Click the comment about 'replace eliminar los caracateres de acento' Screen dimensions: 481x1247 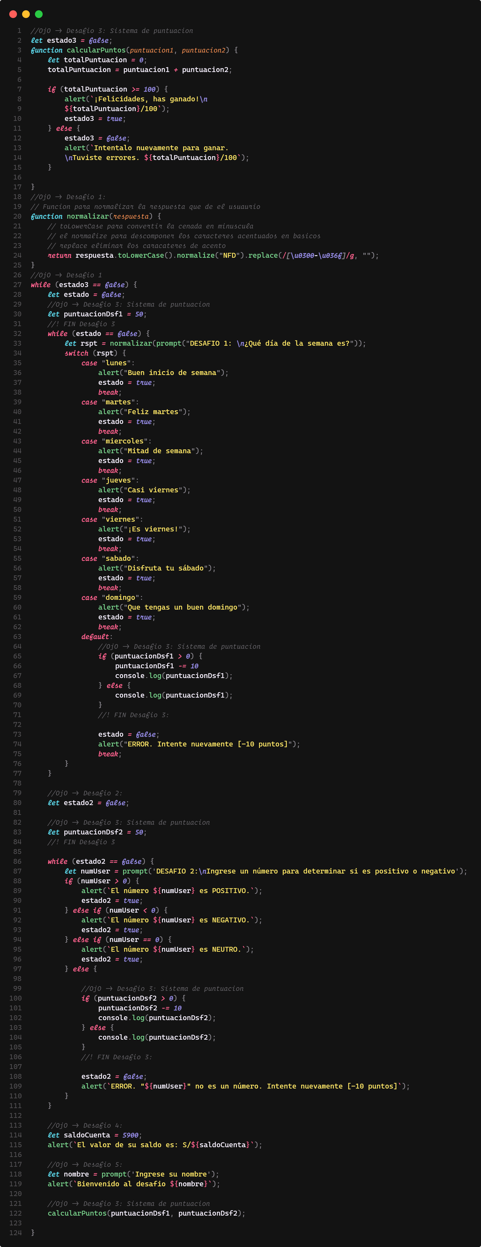pyautogui.click(x=137, y=246)
